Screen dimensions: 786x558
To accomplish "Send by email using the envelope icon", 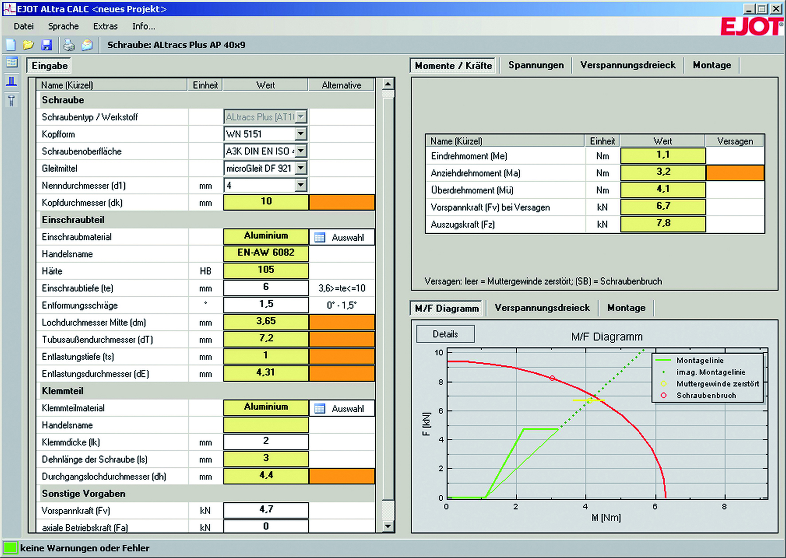I will pyautogui.click(x=87, y=45).
